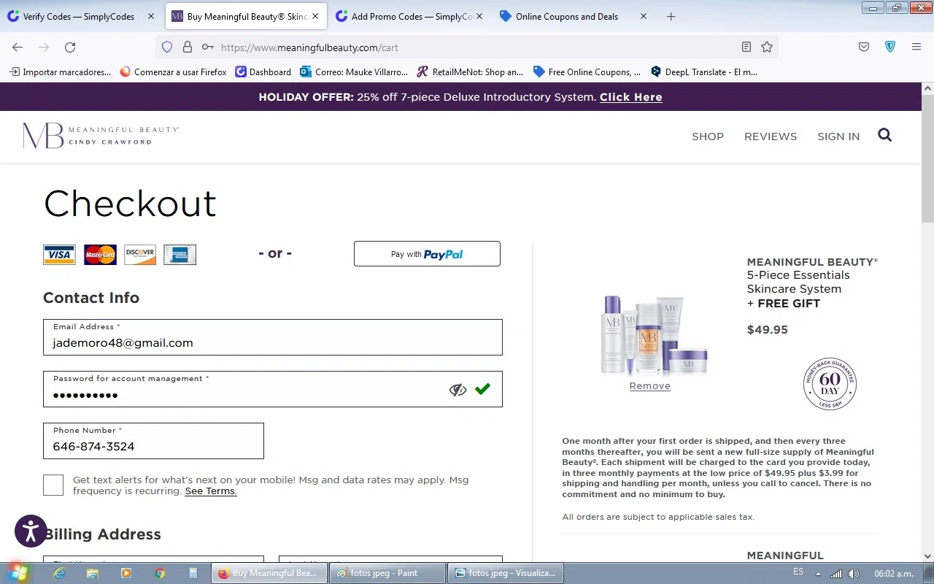Focus the Phone Number field
The height and width of the screenshot is (584, 934).
(x=153, y=441)
